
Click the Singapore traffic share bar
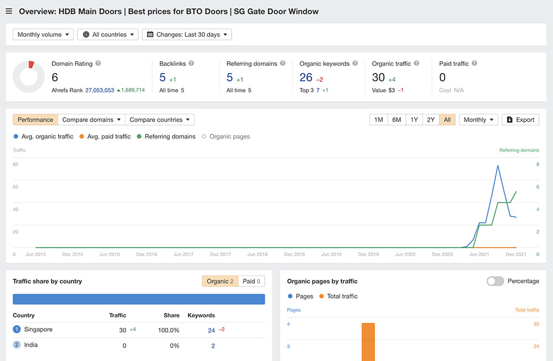139,299
